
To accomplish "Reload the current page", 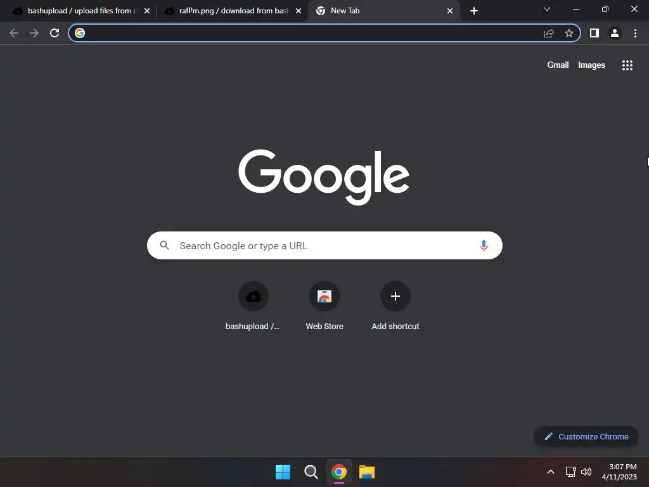I will click(x=55, y=33).
